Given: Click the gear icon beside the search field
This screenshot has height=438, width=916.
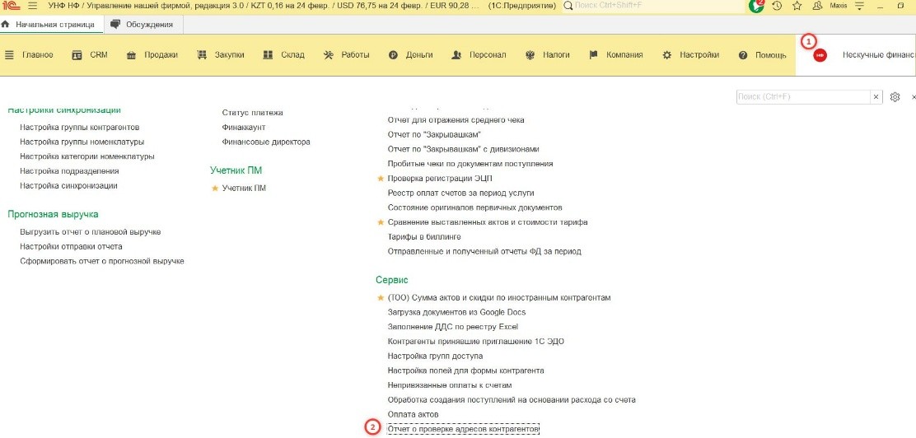Looking at the screenshot, I should tap(895, 97).
